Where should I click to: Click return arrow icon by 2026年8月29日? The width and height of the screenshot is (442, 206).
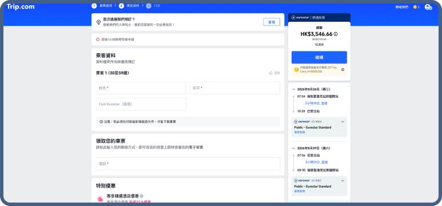293,148
